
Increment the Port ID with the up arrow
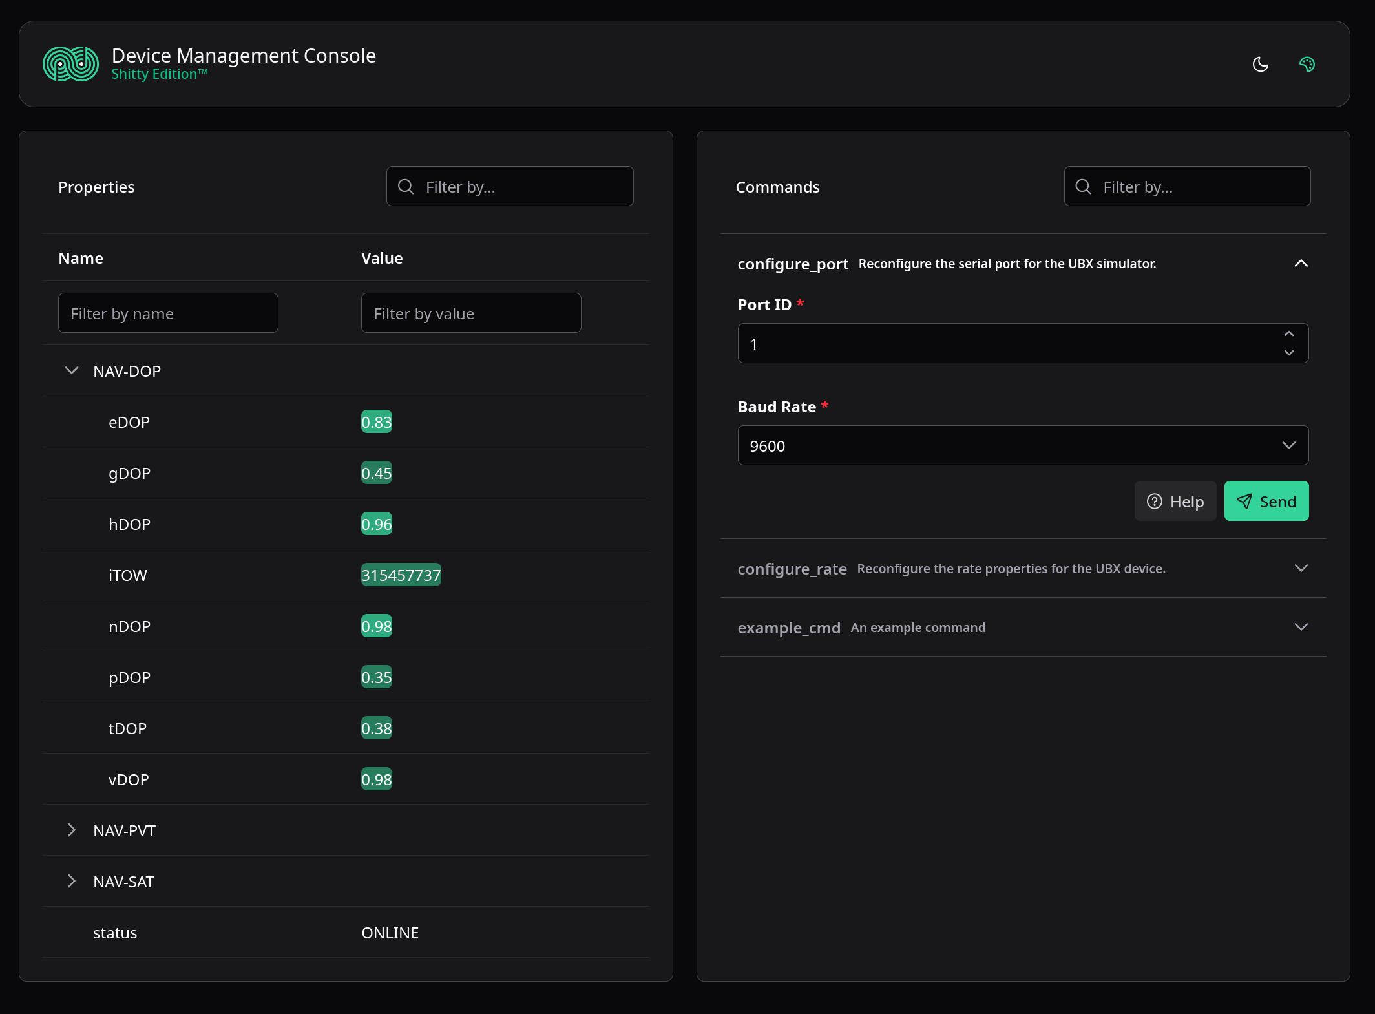1288,334
